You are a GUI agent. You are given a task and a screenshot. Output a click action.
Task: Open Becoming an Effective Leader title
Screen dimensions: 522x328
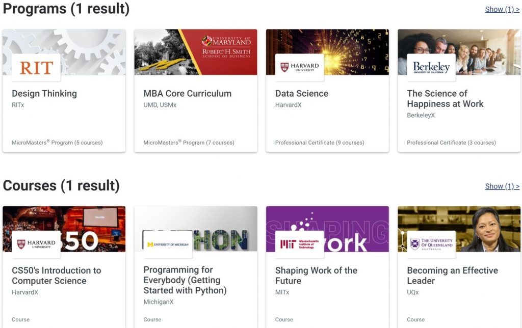(453, 276)
